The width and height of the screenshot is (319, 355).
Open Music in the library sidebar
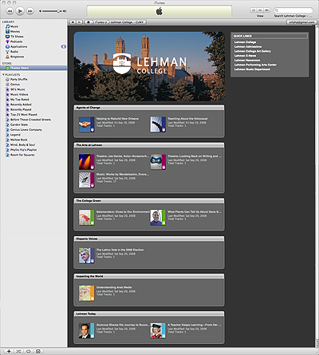point(14,26)
